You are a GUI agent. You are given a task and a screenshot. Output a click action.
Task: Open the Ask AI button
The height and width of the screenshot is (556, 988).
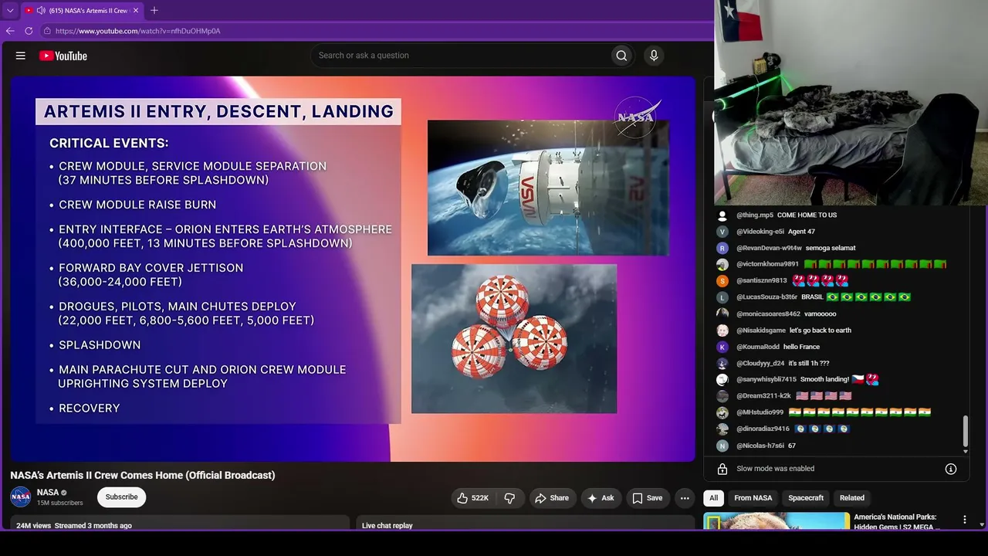(x=601, y=498)
